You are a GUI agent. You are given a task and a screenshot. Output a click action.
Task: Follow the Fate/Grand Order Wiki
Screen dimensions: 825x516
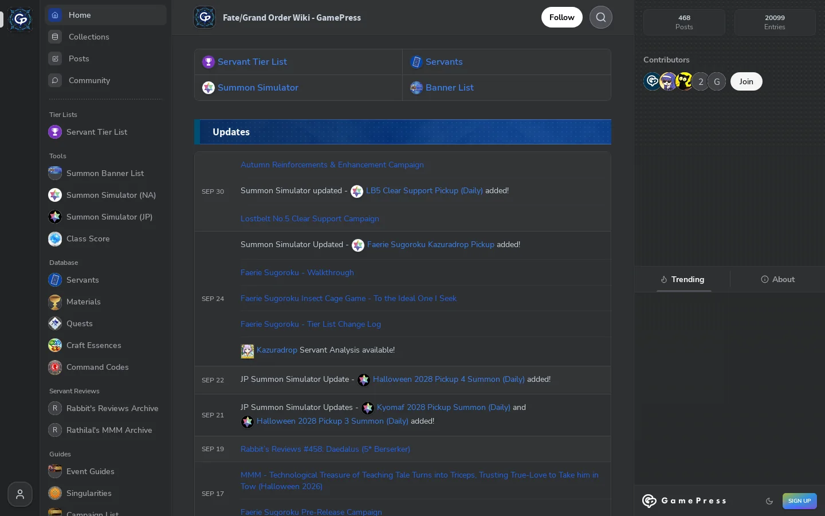coord(561,17)
